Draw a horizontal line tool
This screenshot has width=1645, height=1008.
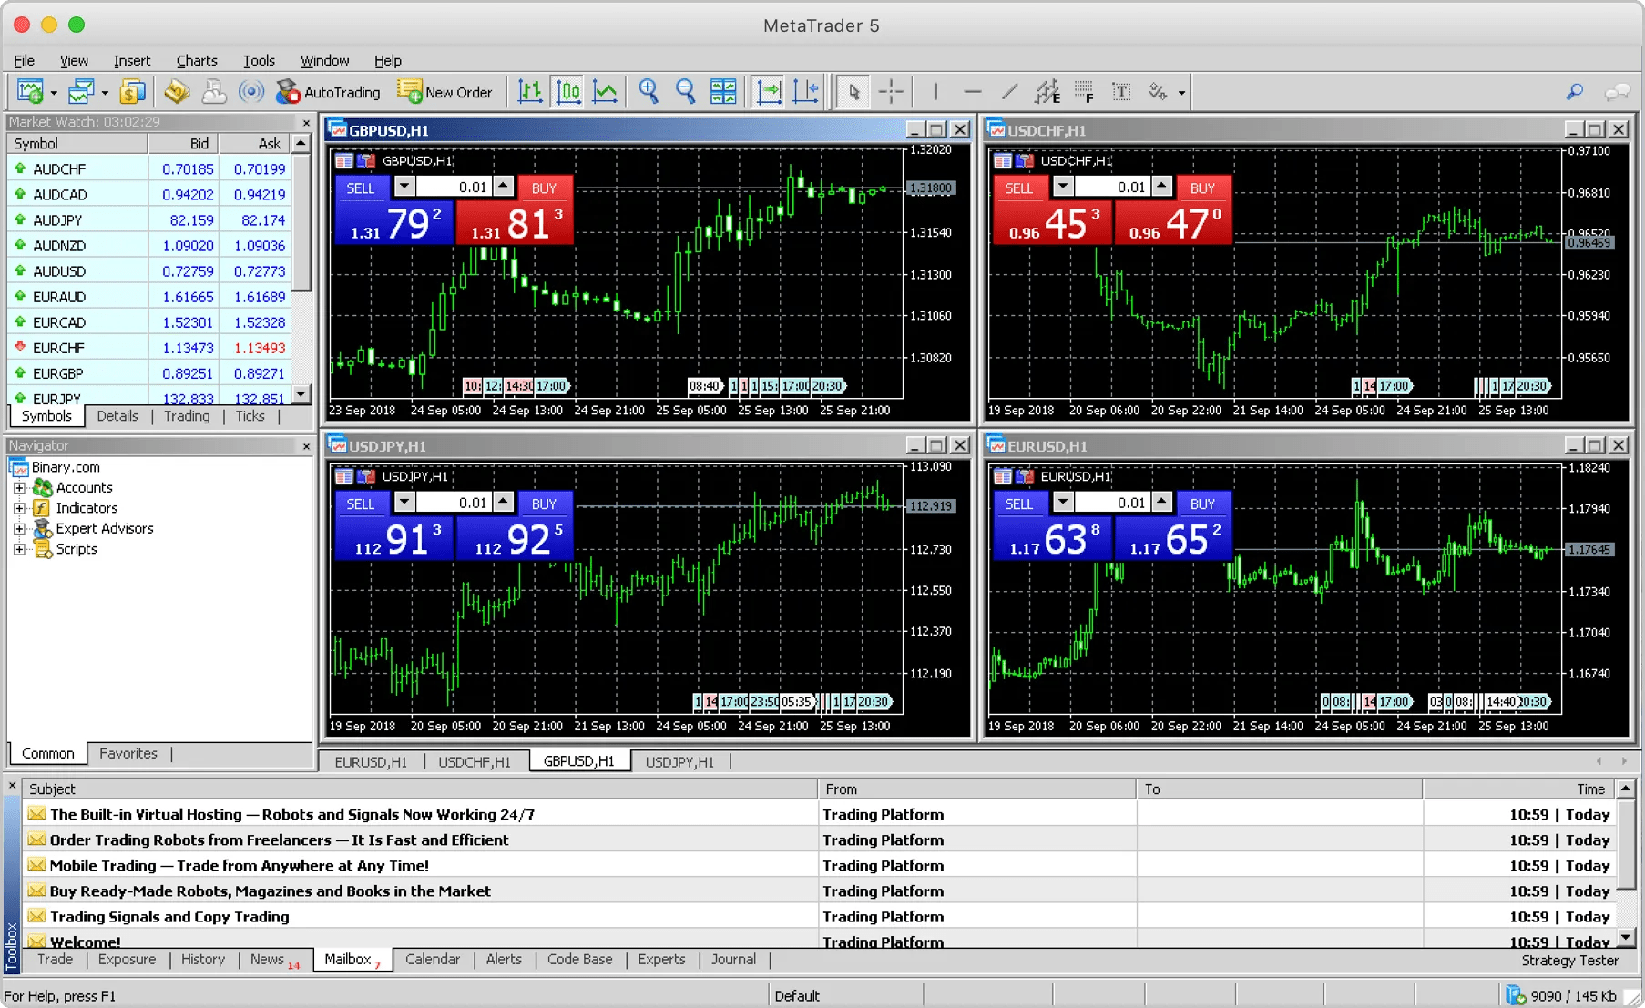(973, 92)
